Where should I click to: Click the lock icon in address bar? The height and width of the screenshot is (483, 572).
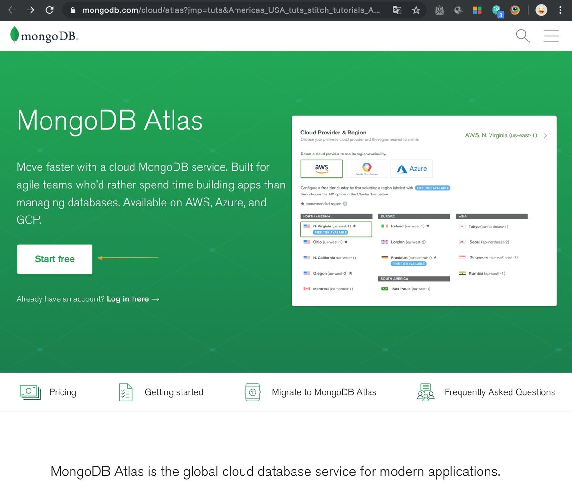tap(73, 10)
